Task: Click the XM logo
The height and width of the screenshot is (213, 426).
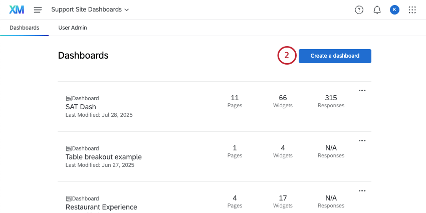Action: pyautogui.click(x=17, y=10)
